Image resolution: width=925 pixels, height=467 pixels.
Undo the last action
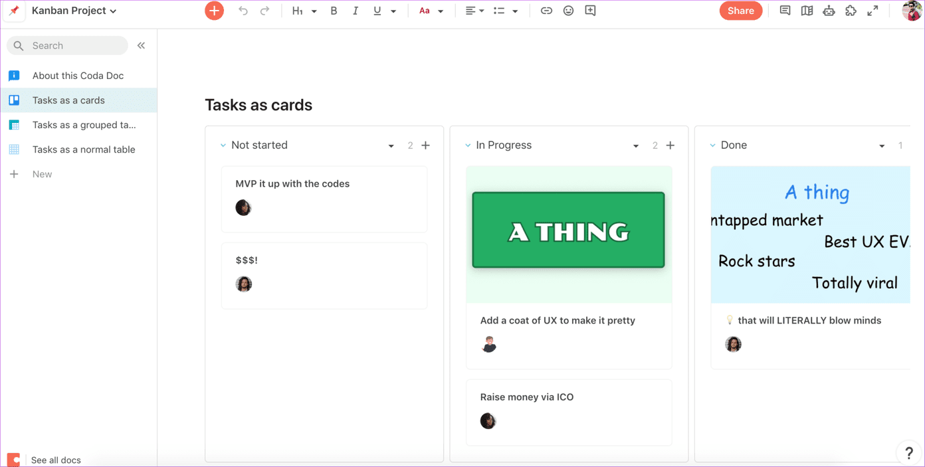243,11
